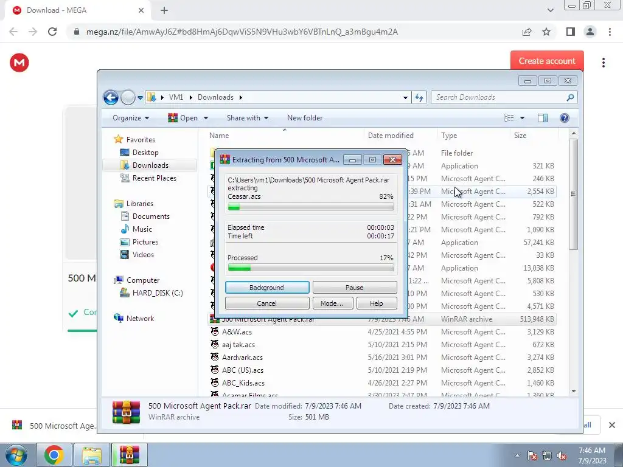Expand the path arrow after VM1
The width and height of the screenshot is (623, 467).
pyautogui.click(x=190, y=97)
